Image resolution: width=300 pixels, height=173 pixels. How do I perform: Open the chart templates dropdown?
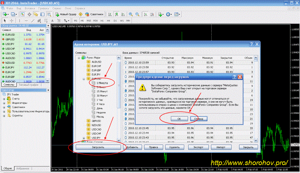(x=177, y=14)
